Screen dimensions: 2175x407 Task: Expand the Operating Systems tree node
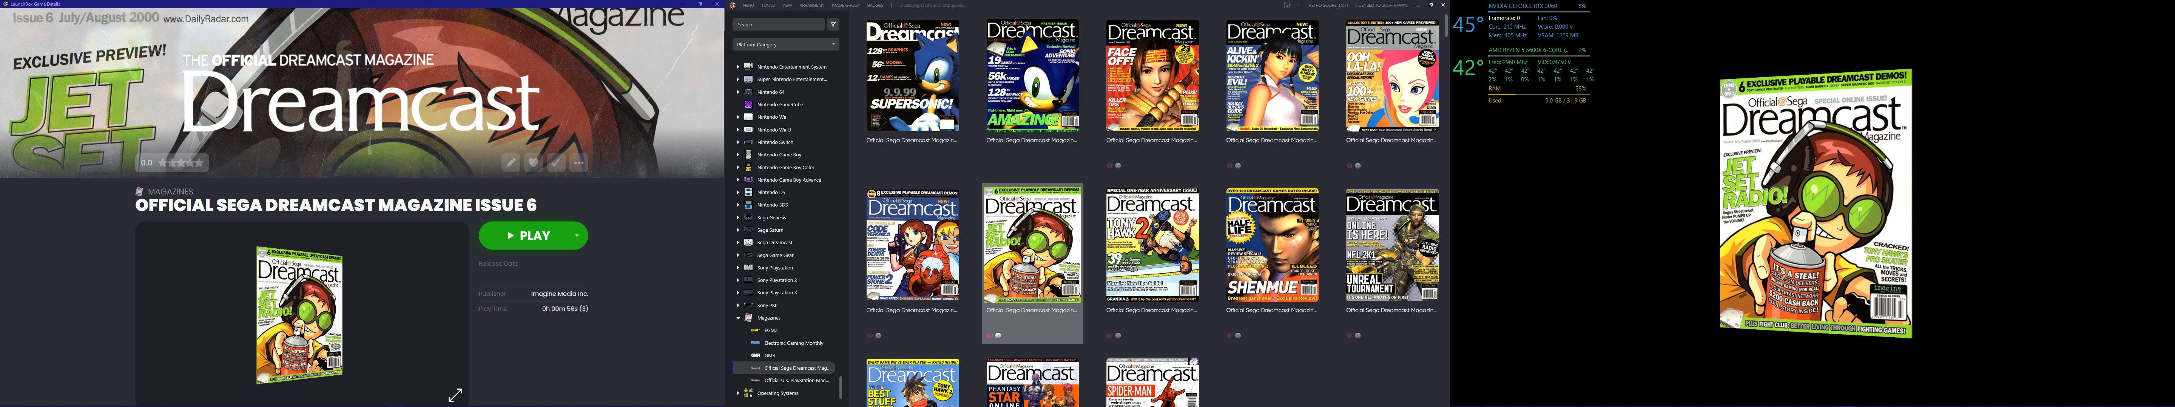[738, 393]
